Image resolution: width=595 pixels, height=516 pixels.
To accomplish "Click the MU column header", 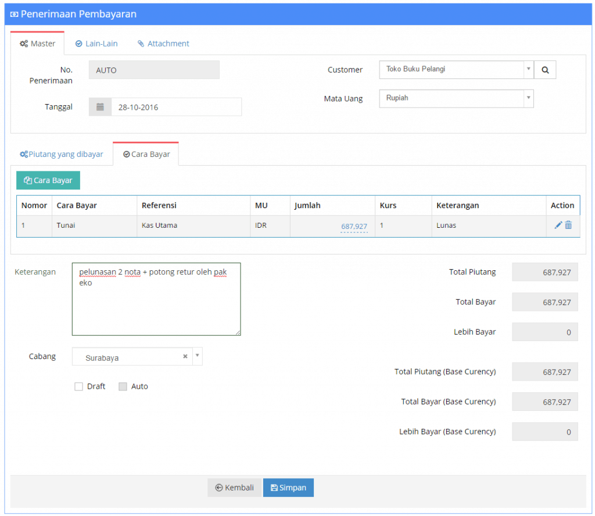I will 270,205.
